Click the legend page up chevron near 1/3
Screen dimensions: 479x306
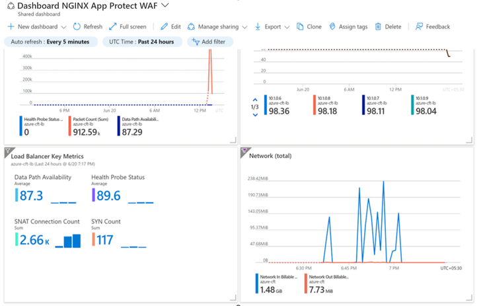pyautogui.click(x=255, y=100)
